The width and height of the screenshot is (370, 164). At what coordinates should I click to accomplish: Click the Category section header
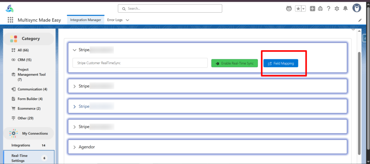point(29,39)
